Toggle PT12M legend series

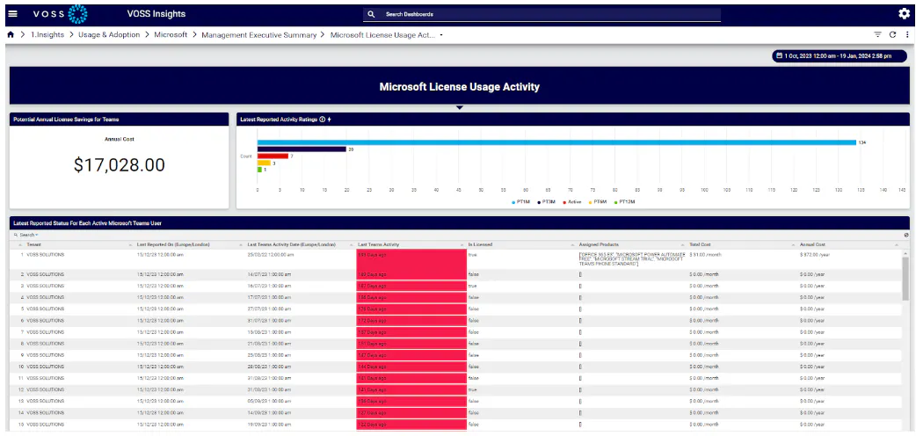pyautogui.click(x=623, y=201)
